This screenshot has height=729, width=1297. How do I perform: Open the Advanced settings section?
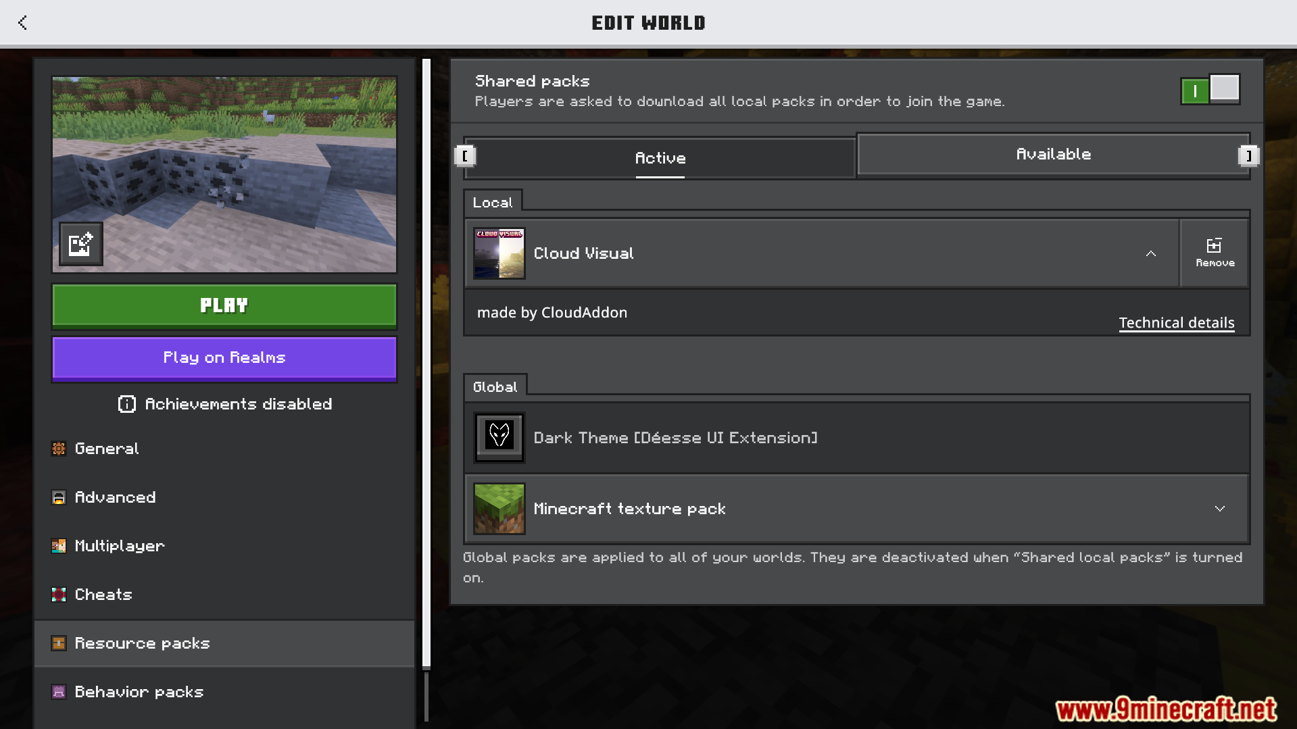tap(224, 497)
